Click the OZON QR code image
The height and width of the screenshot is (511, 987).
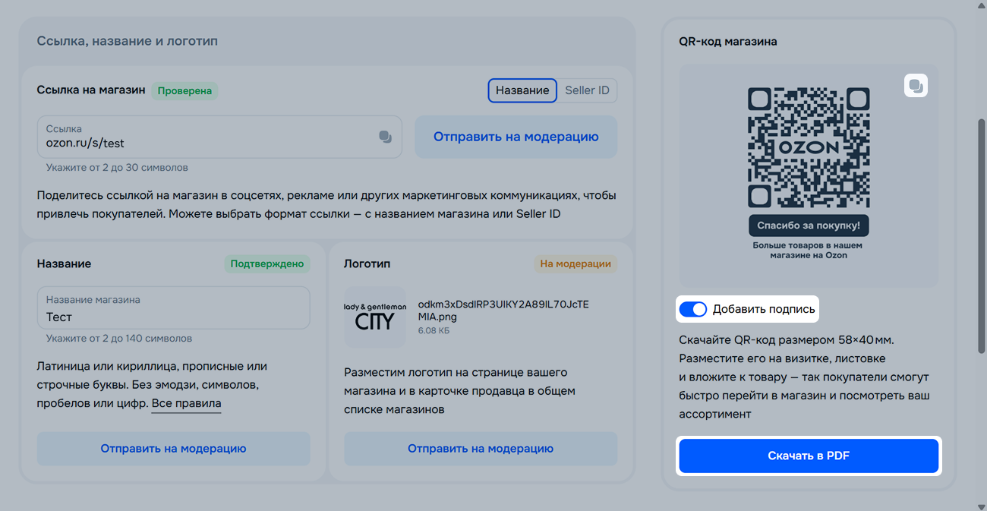pyautogui.click(x=808, y=148)
